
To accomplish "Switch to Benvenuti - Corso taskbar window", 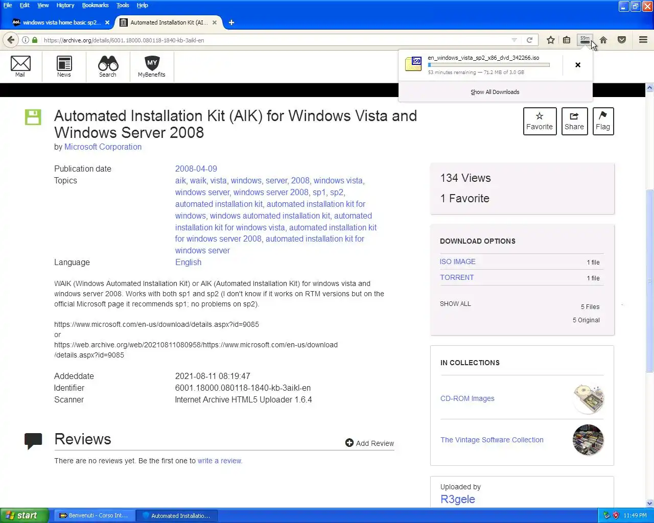I will [94, 515].
